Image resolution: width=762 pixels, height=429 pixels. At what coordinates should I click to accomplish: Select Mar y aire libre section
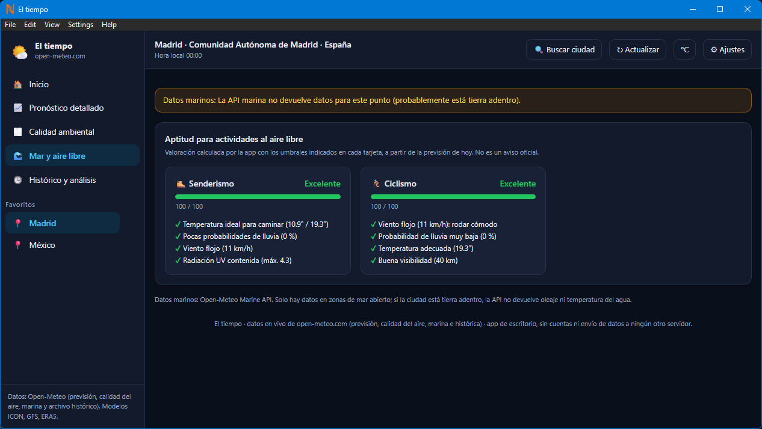click(72, 156)
